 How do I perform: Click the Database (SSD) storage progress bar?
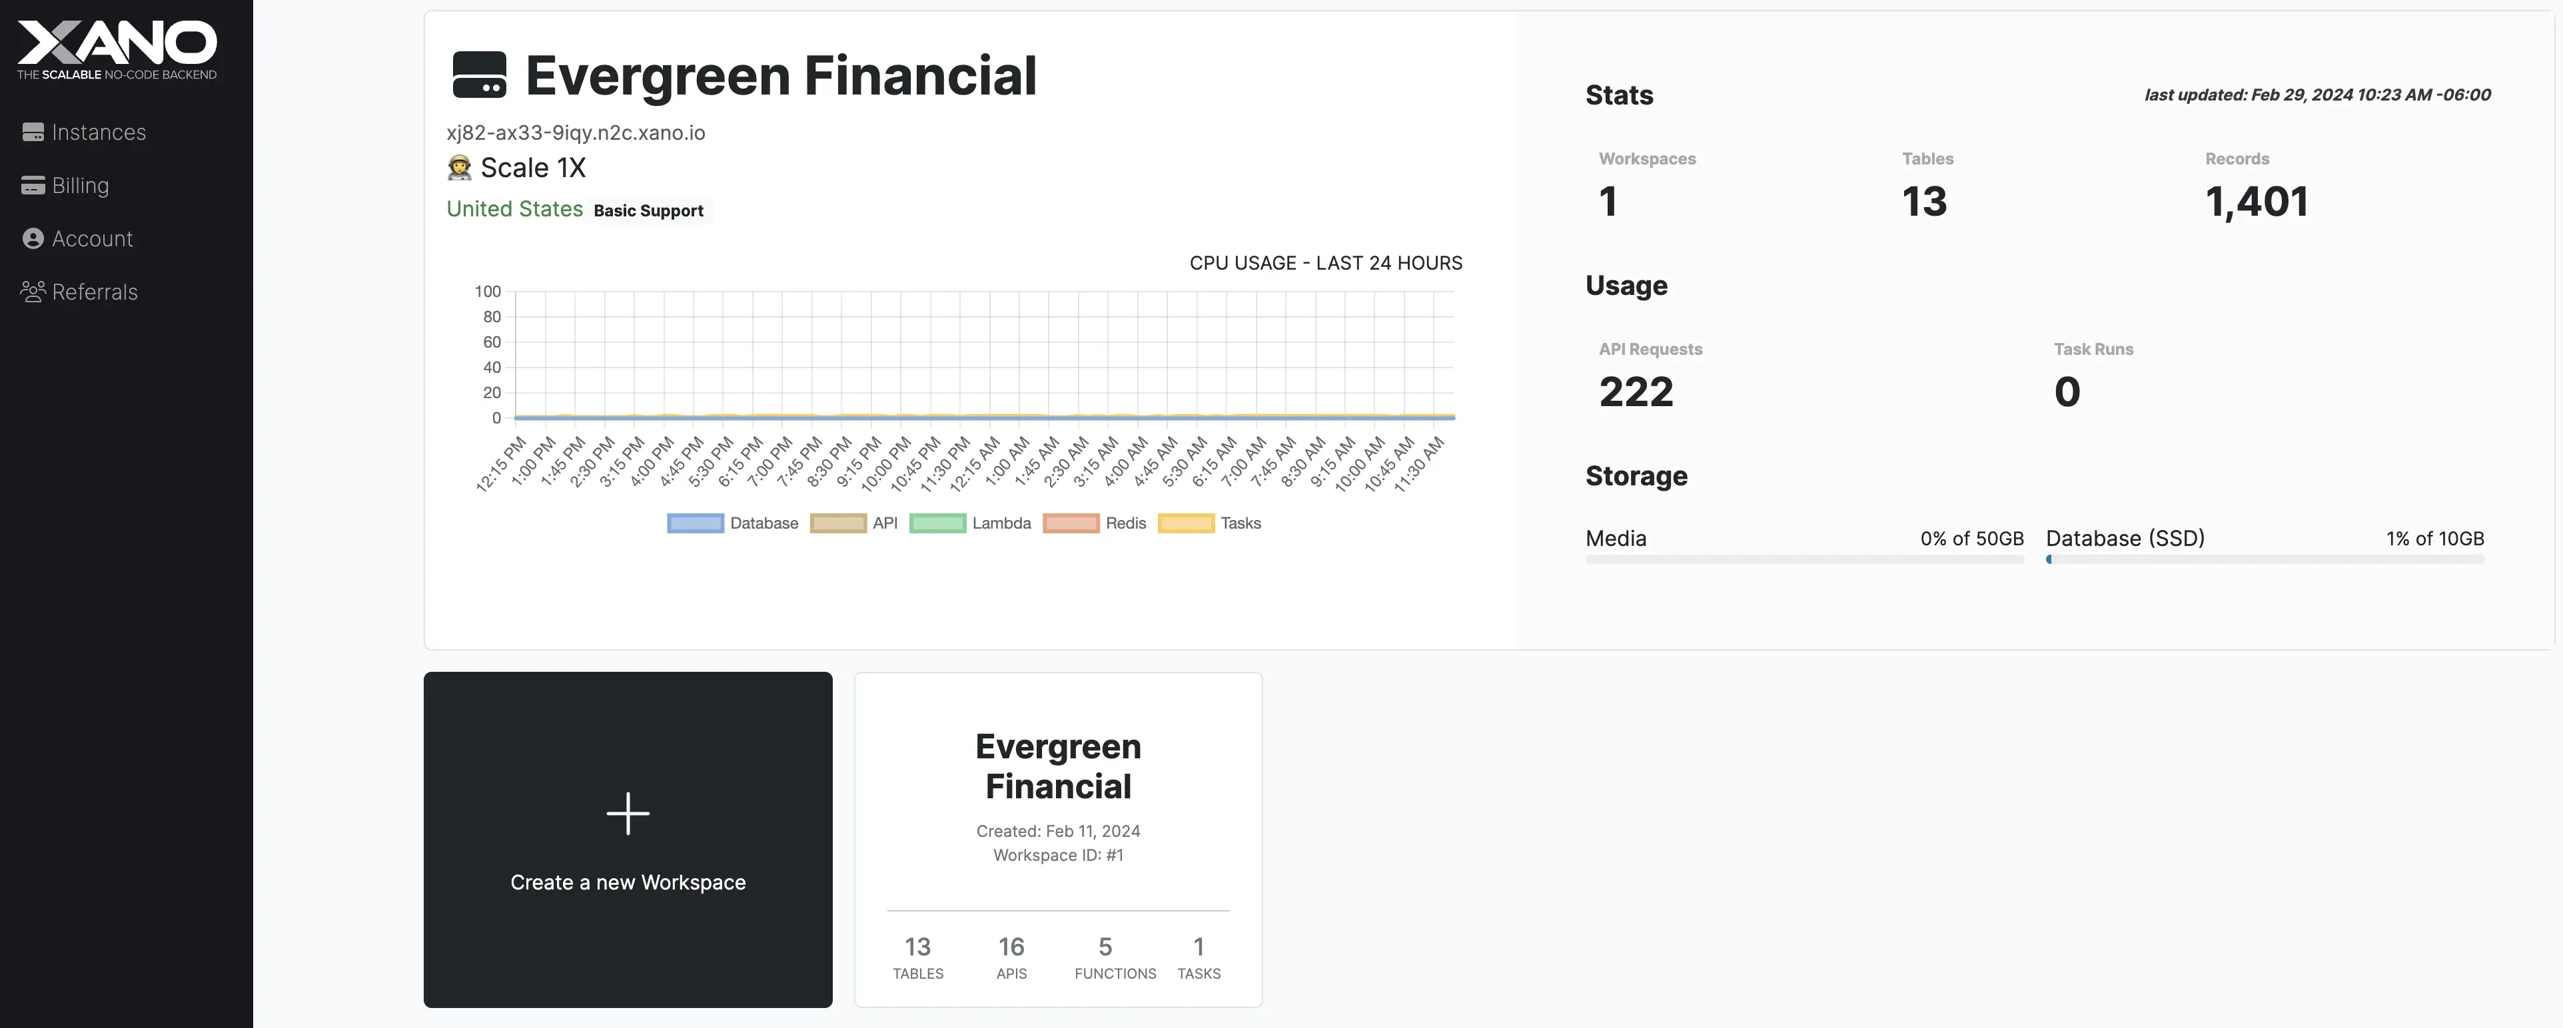click(2265, 560)
